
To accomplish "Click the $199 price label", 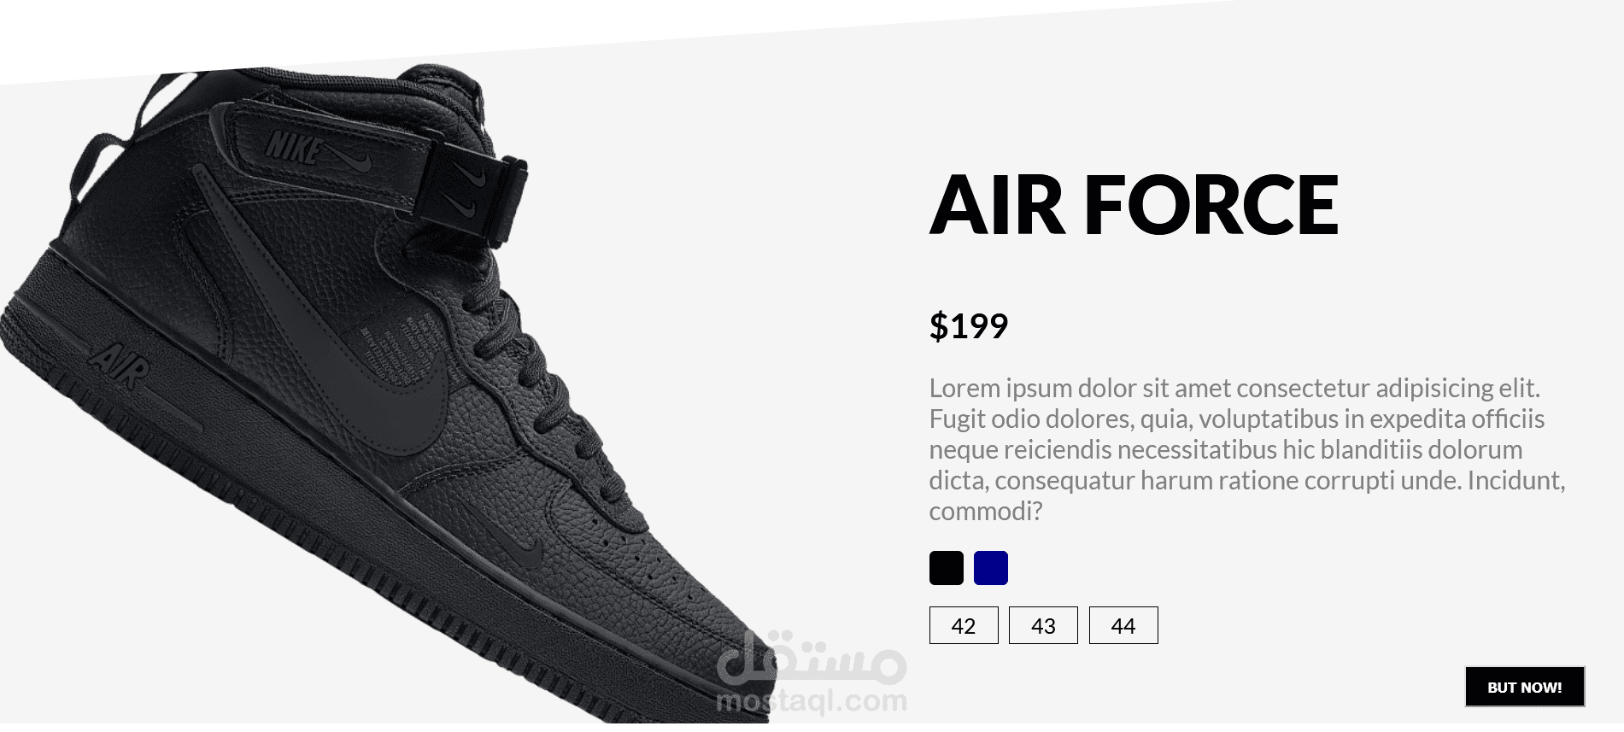I will (x=969, y=325).
